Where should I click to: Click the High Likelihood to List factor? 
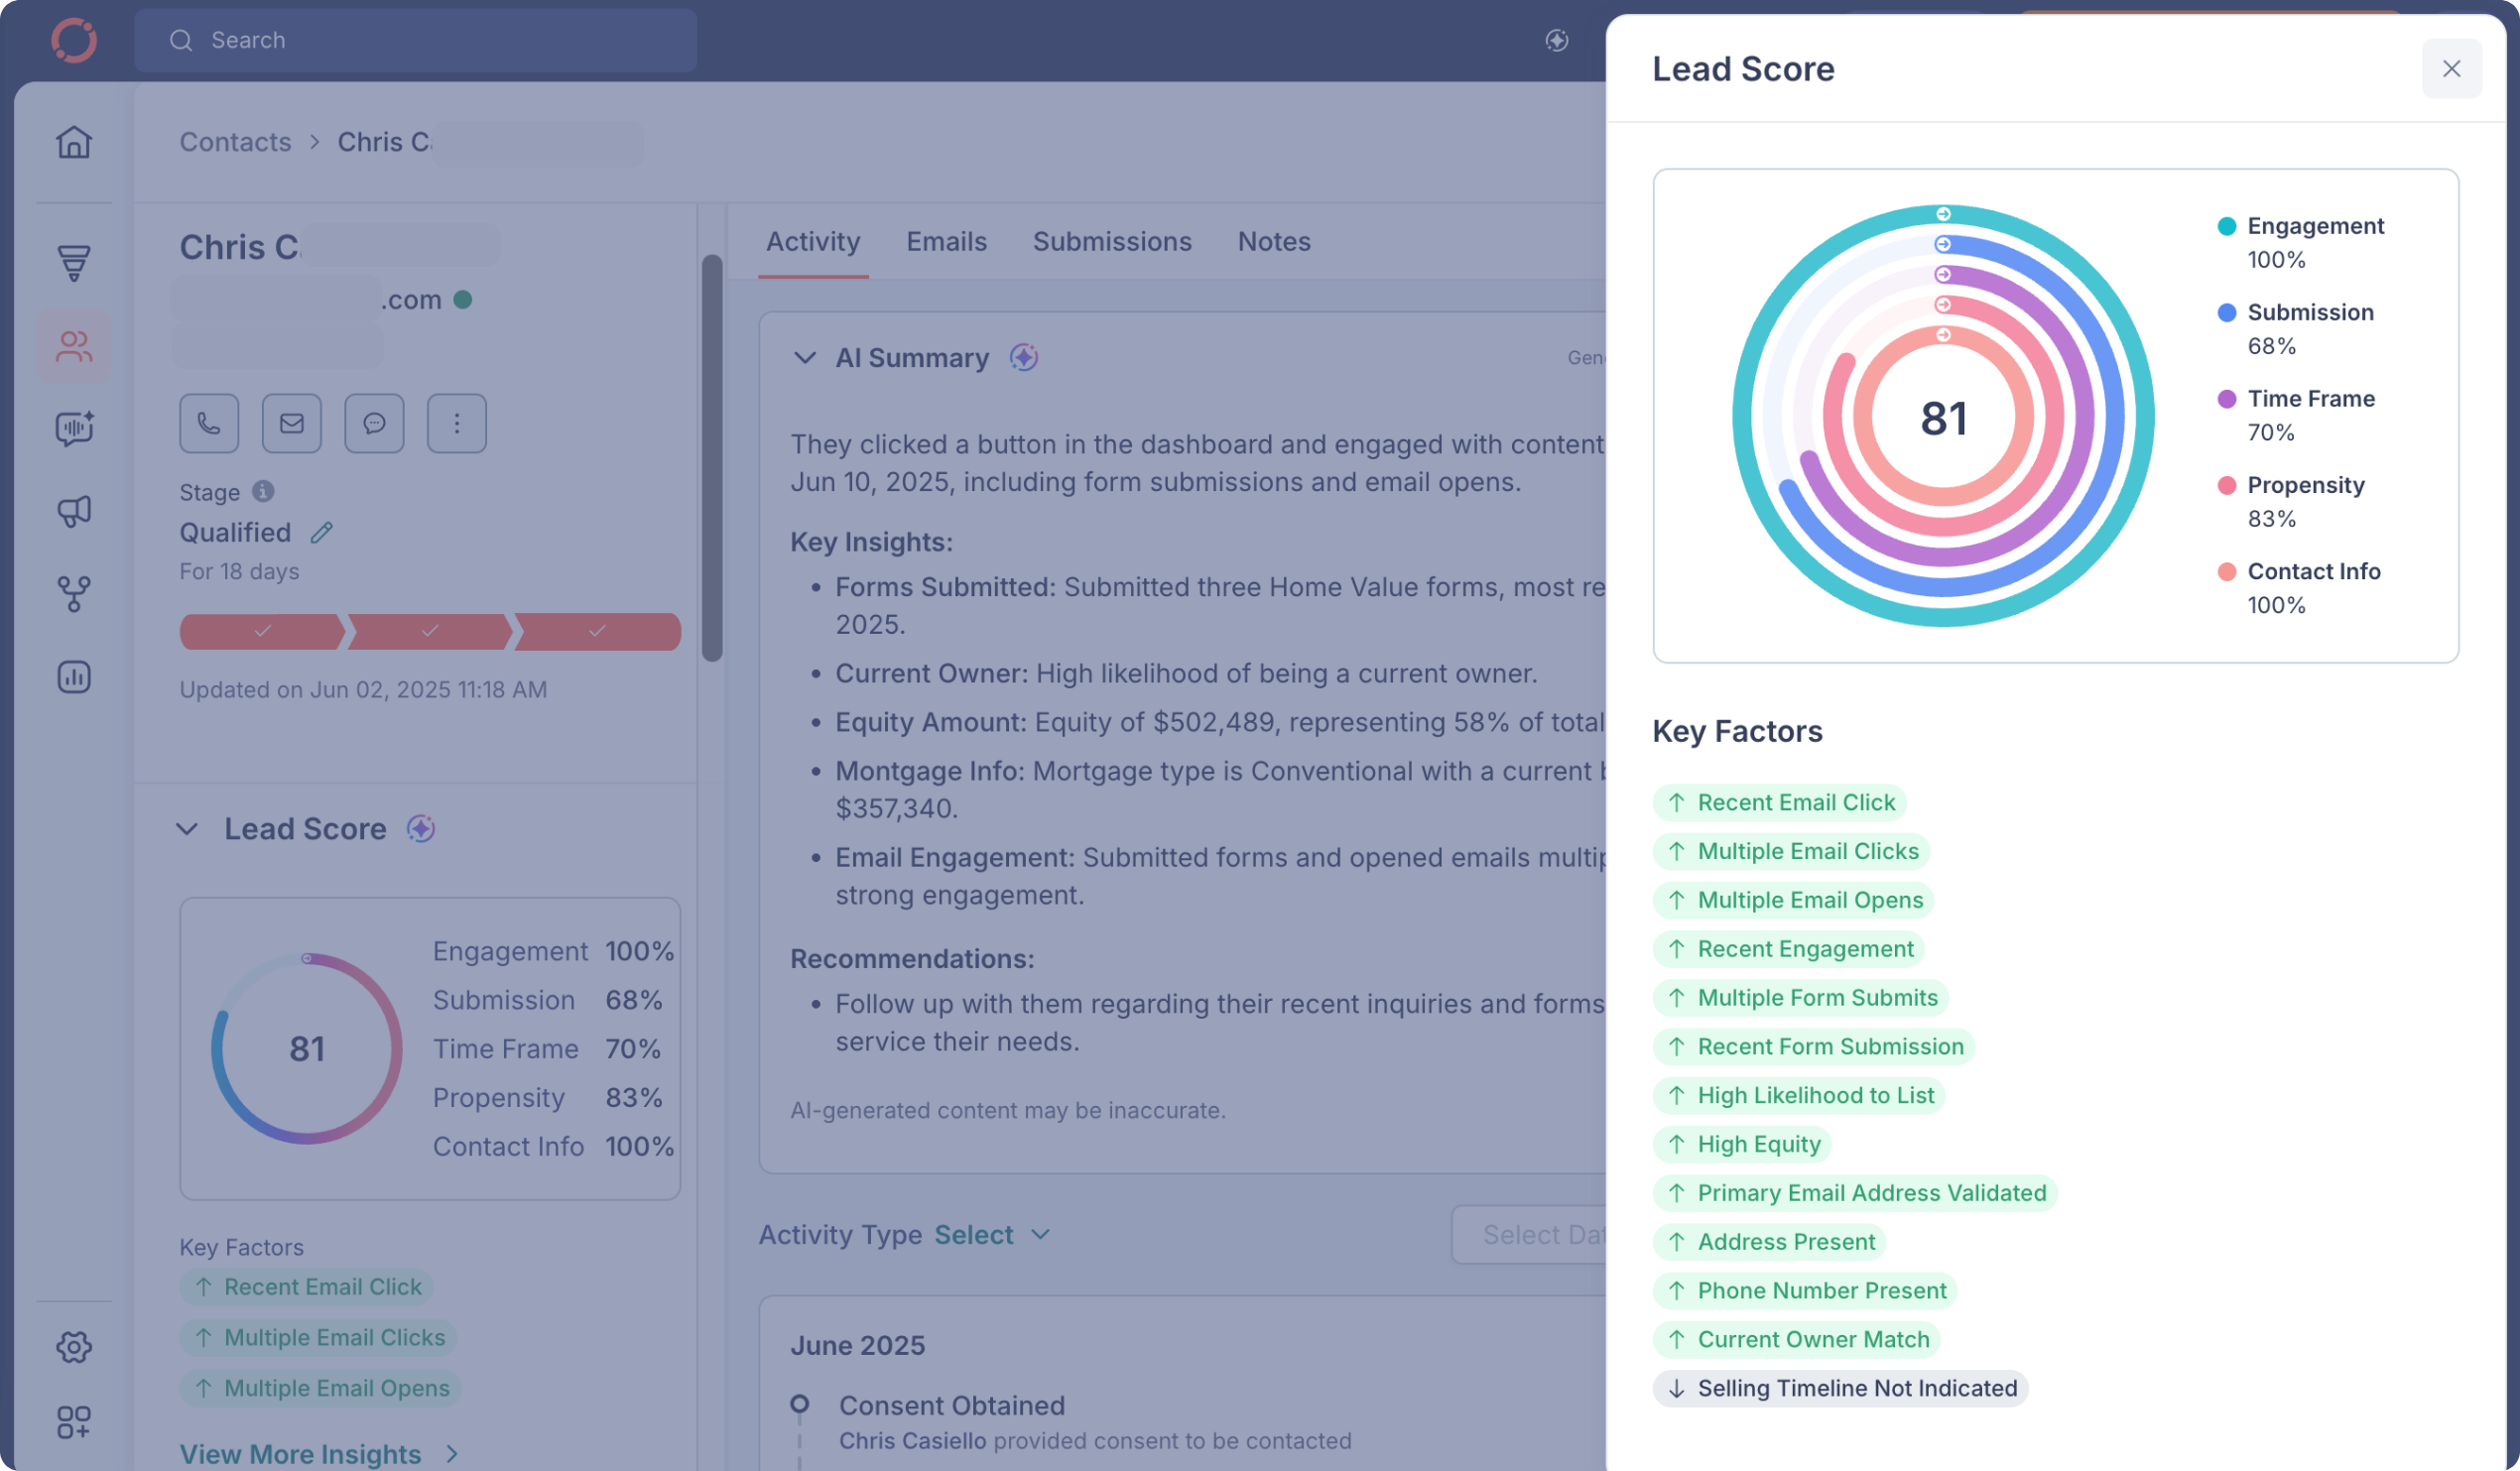pos(1799,1096)
